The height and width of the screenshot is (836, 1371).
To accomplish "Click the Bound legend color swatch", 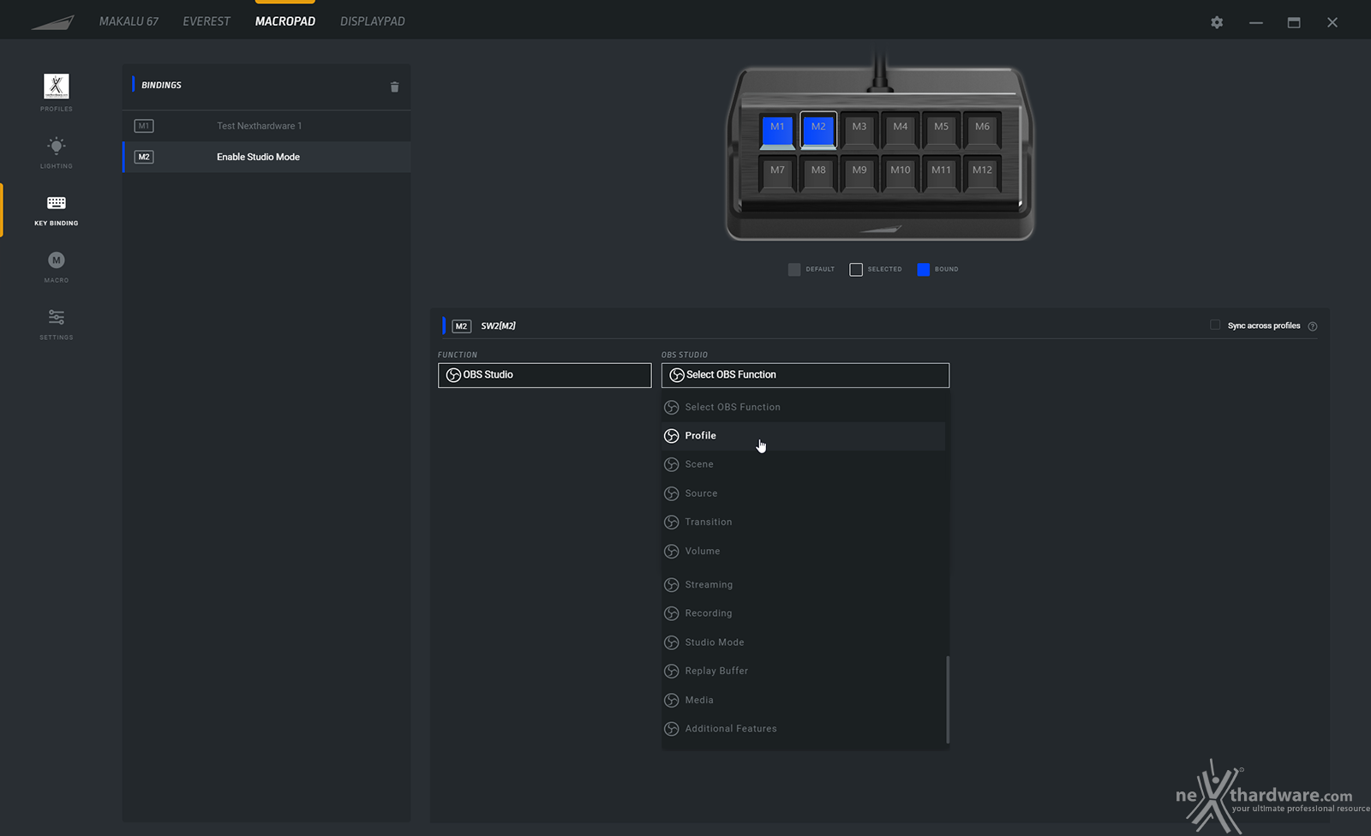I will pos(923,270).
